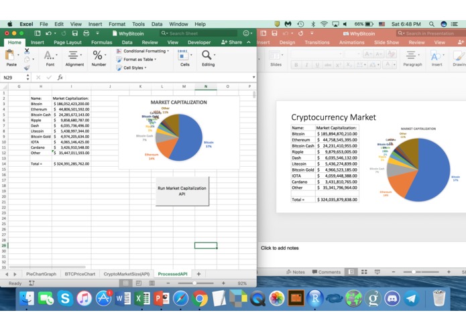Viewport: 466px width, 331px height.
Task: Click the Insert Function fx icon
Action: coord(60,78)
